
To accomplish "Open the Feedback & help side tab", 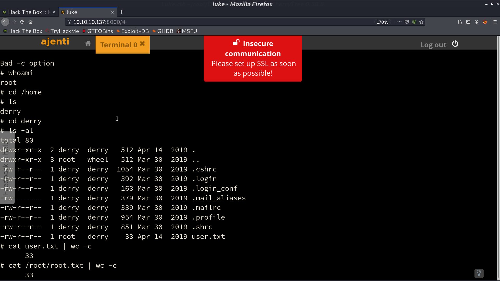I will [7, 167].
